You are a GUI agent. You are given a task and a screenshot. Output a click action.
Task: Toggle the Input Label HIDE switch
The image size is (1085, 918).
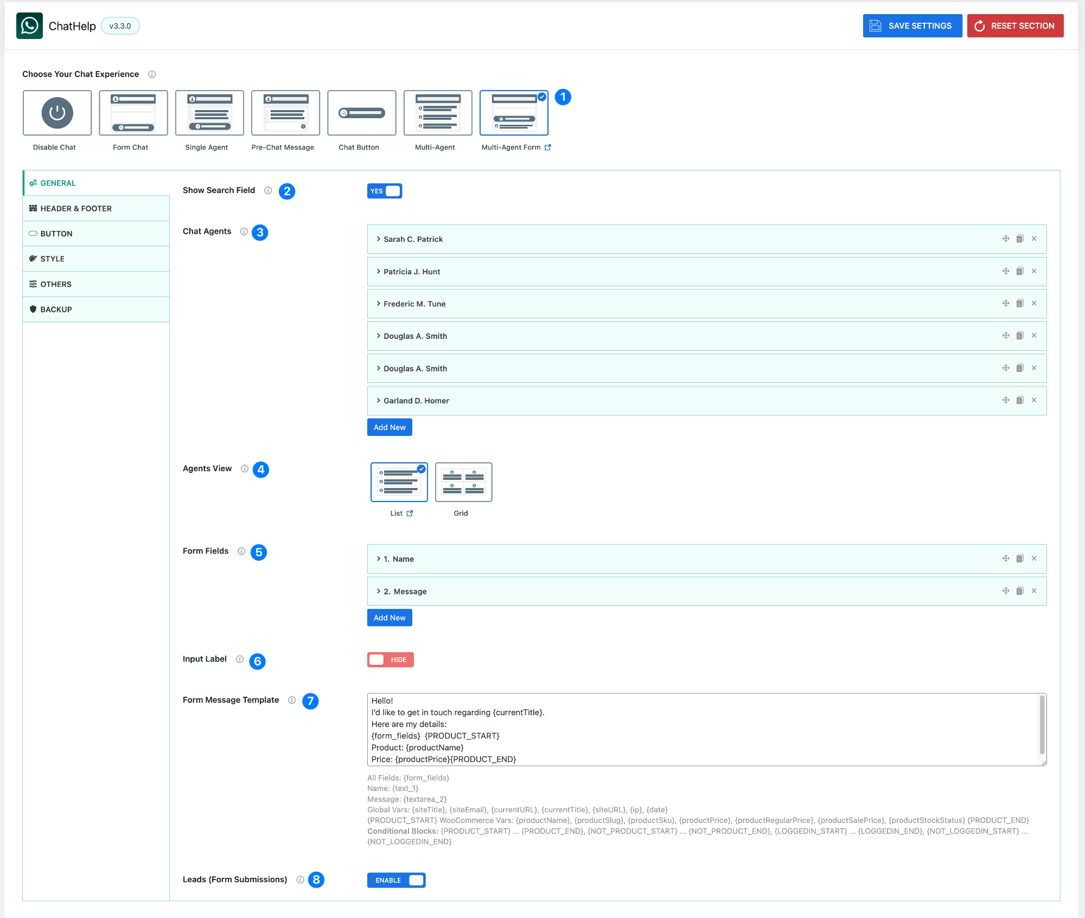point(390,659)
